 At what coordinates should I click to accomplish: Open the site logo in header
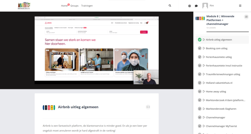[24, 6]
